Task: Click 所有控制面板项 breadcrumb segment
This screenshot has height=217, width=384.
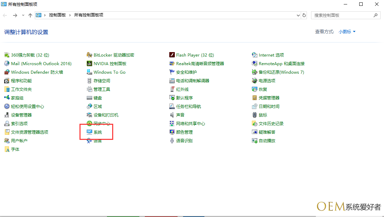Action: tap(88, 15)
